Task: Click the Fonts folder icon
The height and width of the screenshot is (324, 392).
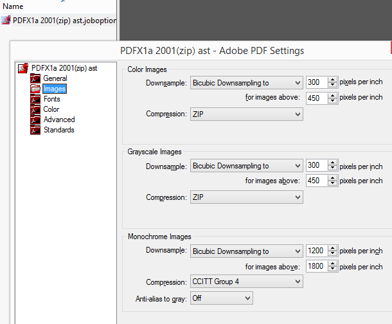Action: coord(35,99)
